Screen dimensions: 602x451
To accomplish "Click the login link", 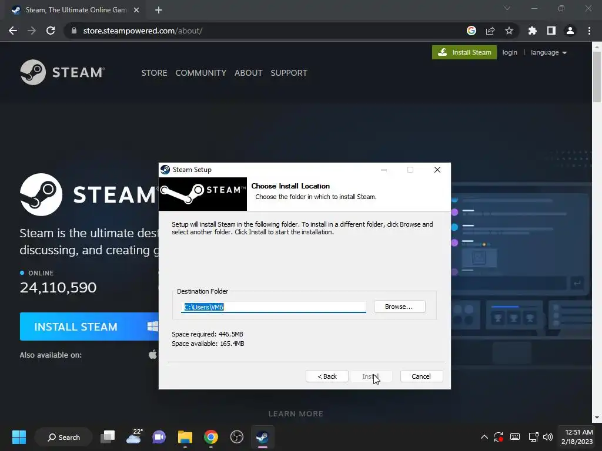I will pyautogui.click(x=510, y=52).
